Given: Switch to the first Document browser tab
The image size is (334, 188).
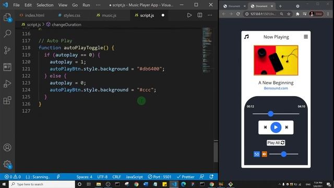Looking at the screenshot, I should pos(234,6).
